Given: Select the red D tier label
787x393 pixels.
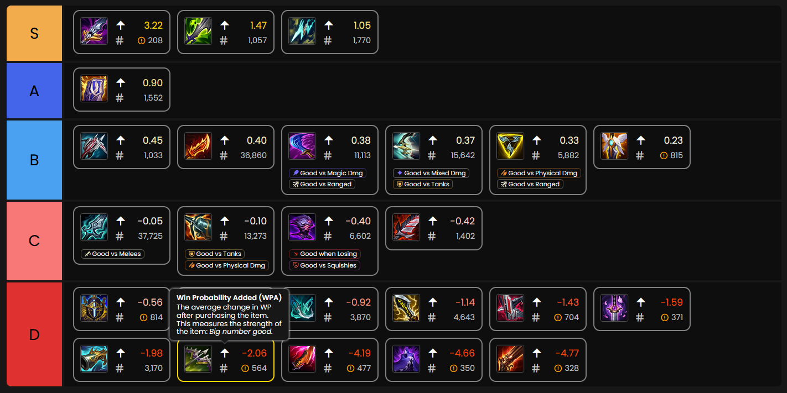Looking at the screenshot, I should coord(34,334).
